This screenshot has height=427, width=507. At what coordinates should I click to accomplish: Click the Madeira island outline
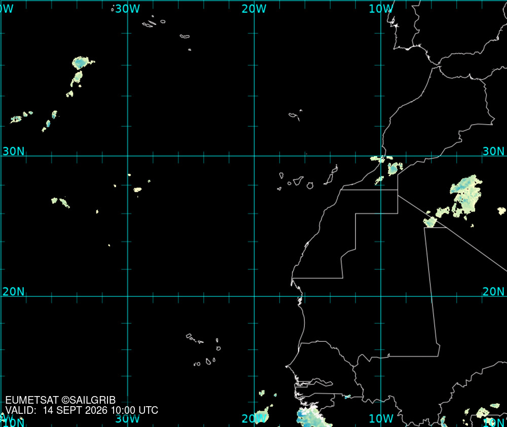coord(295,115)
